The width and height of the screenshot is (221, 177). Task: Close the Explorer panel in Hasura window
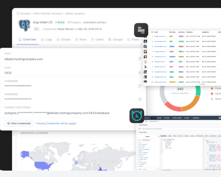click(159, 136)
